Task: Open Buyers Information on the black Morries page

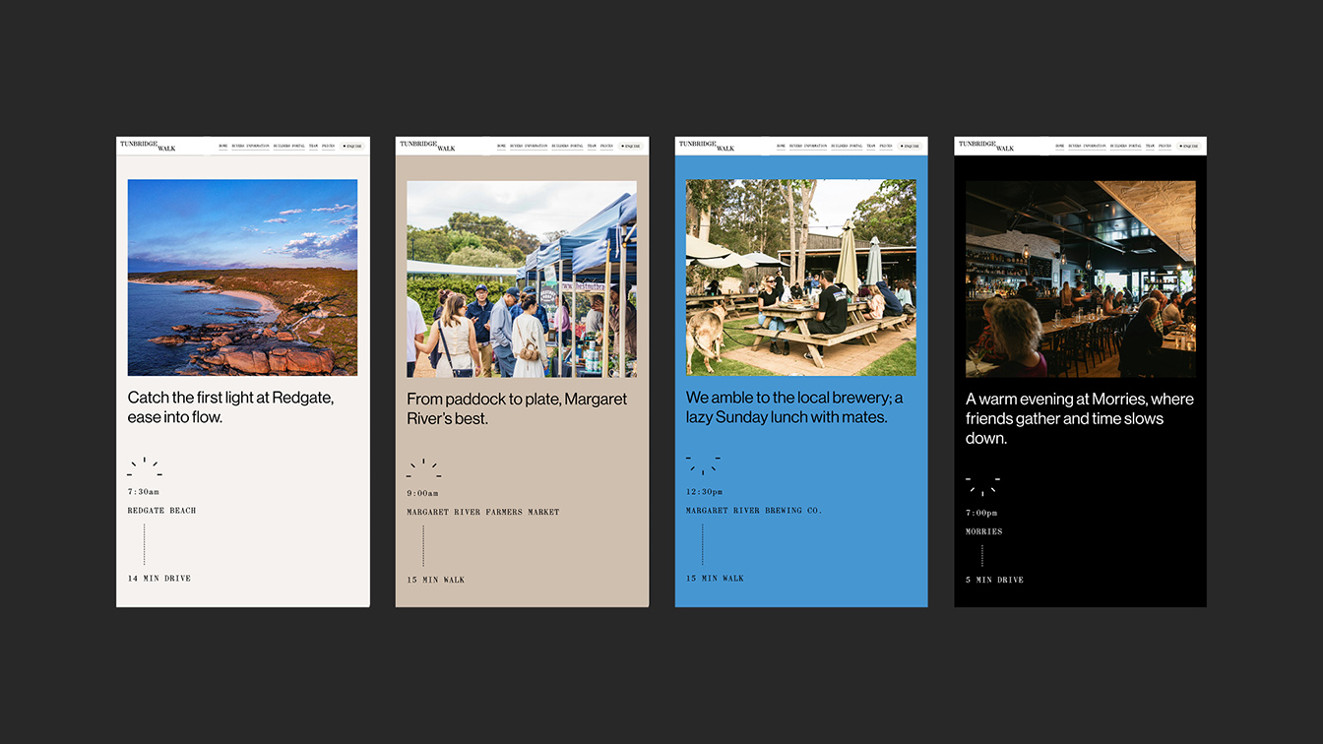Action: (1089, 146)
